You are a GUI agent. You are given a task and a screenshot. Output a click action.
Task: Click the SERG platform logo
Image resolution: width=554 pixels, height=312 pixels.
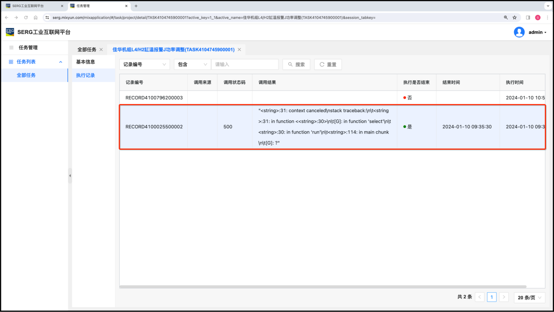10,32
